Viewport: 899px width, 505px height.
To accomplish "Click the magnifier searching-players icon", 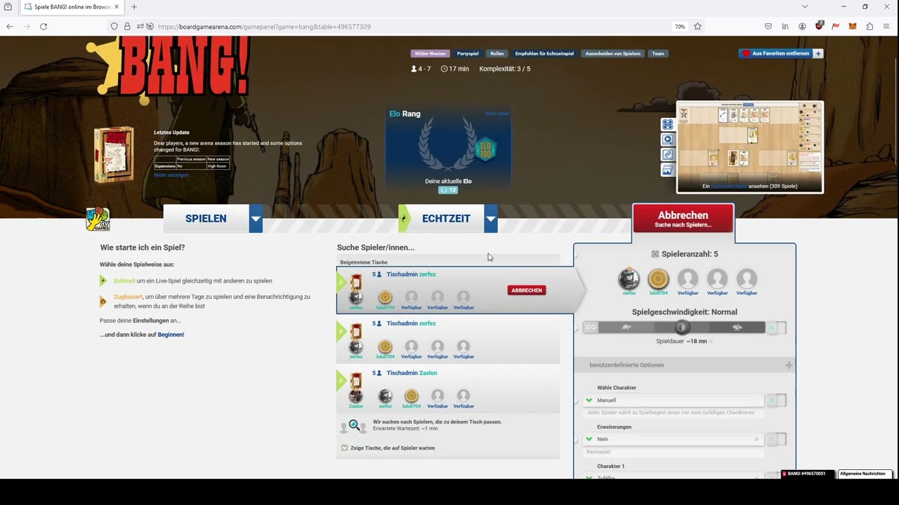I will (354, 425).
